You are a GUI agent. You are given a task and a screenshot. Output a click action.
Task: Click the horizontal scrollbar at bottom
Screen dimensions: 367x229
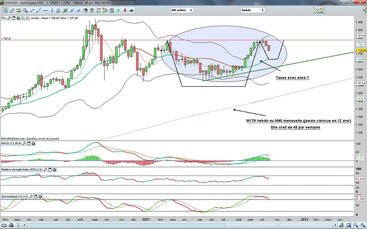pos(180,225)
